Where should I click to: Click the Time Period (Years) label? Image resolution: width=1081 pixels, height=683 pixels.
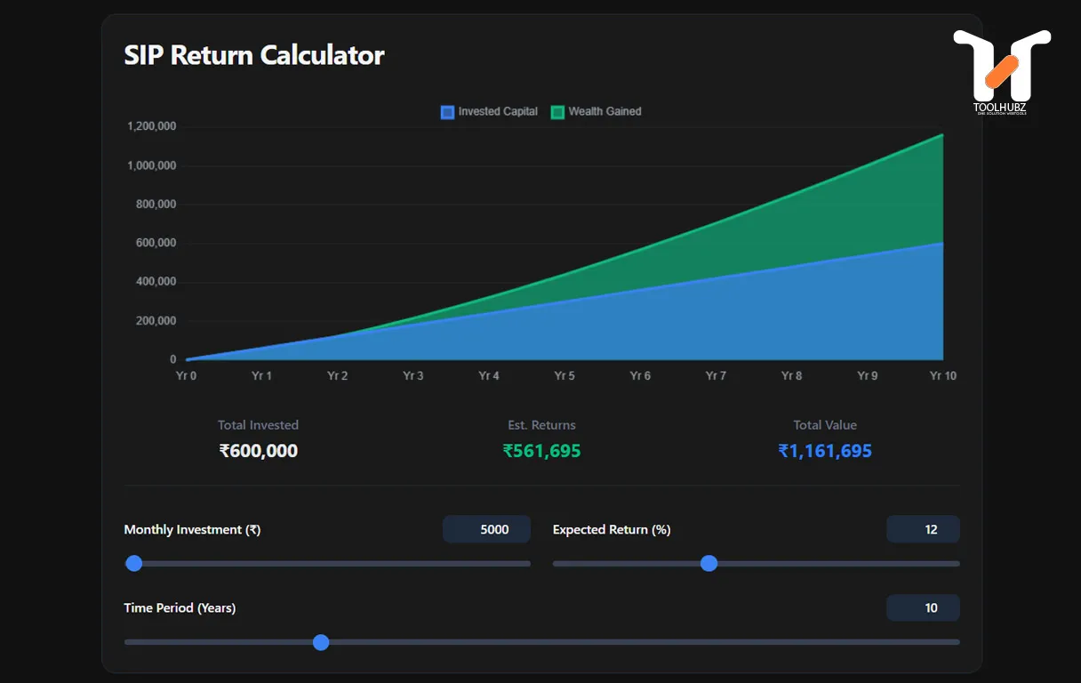[x=180, y=608]
